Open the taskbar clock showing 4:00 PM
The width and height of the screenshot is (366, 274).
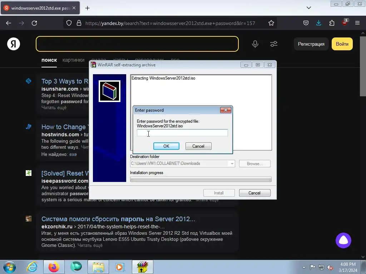click(348, 267)
